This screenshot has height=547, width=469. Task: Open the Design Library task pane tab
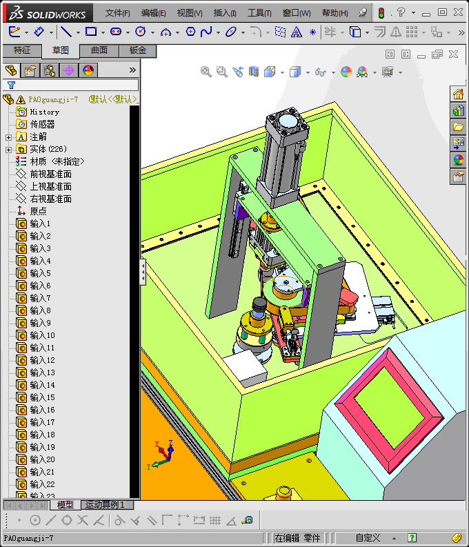point(458,110)
